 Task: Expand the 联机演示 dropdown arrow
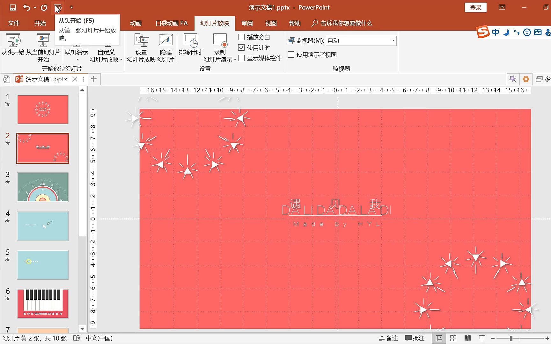coord(77,60)
